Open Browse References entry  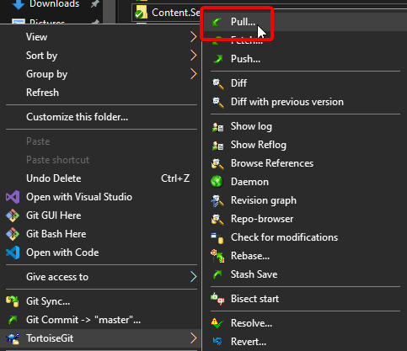305,163
